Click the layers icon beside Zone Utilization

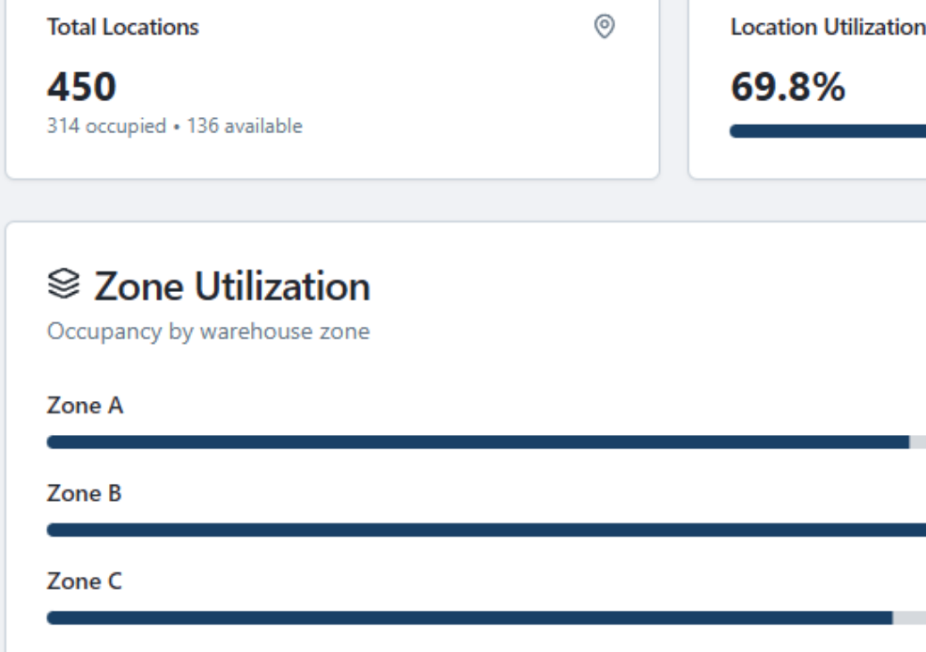(x=63, y=286)
